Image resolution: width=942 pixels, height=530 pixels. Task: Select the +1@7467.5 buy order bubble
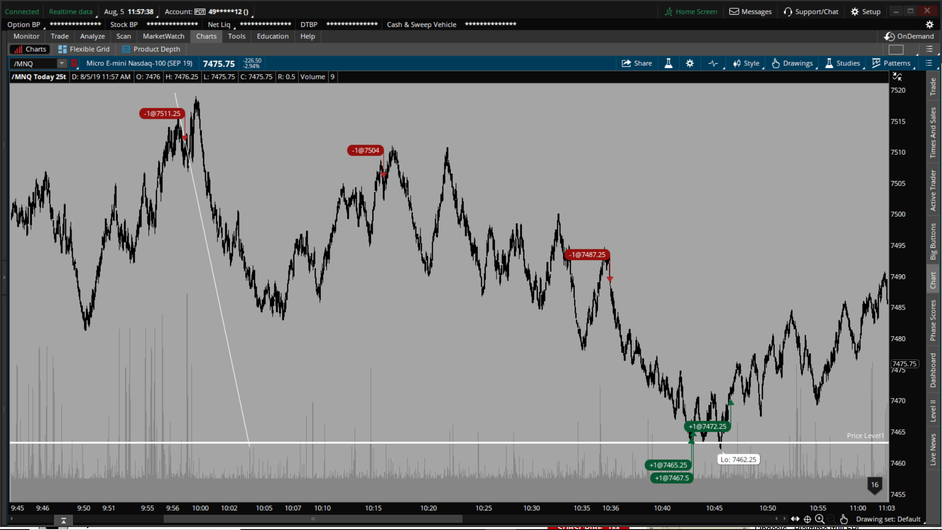tap(672, 478)
